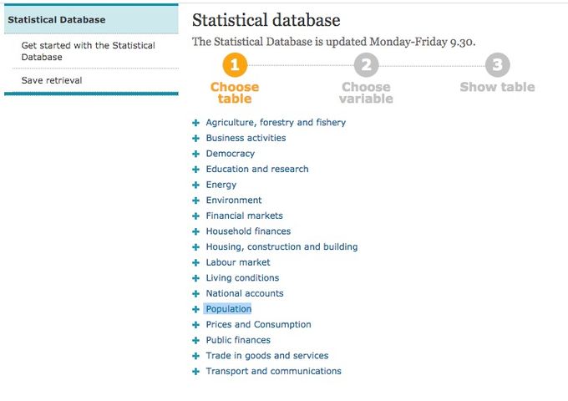Screen dimensions: 568x401
Task: Click the orange step 1 circle icon
Action: tap(235, 65)
